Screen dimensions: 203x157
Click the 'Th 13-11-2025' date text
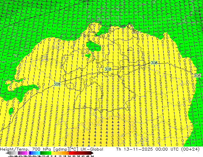click(134, 149)
